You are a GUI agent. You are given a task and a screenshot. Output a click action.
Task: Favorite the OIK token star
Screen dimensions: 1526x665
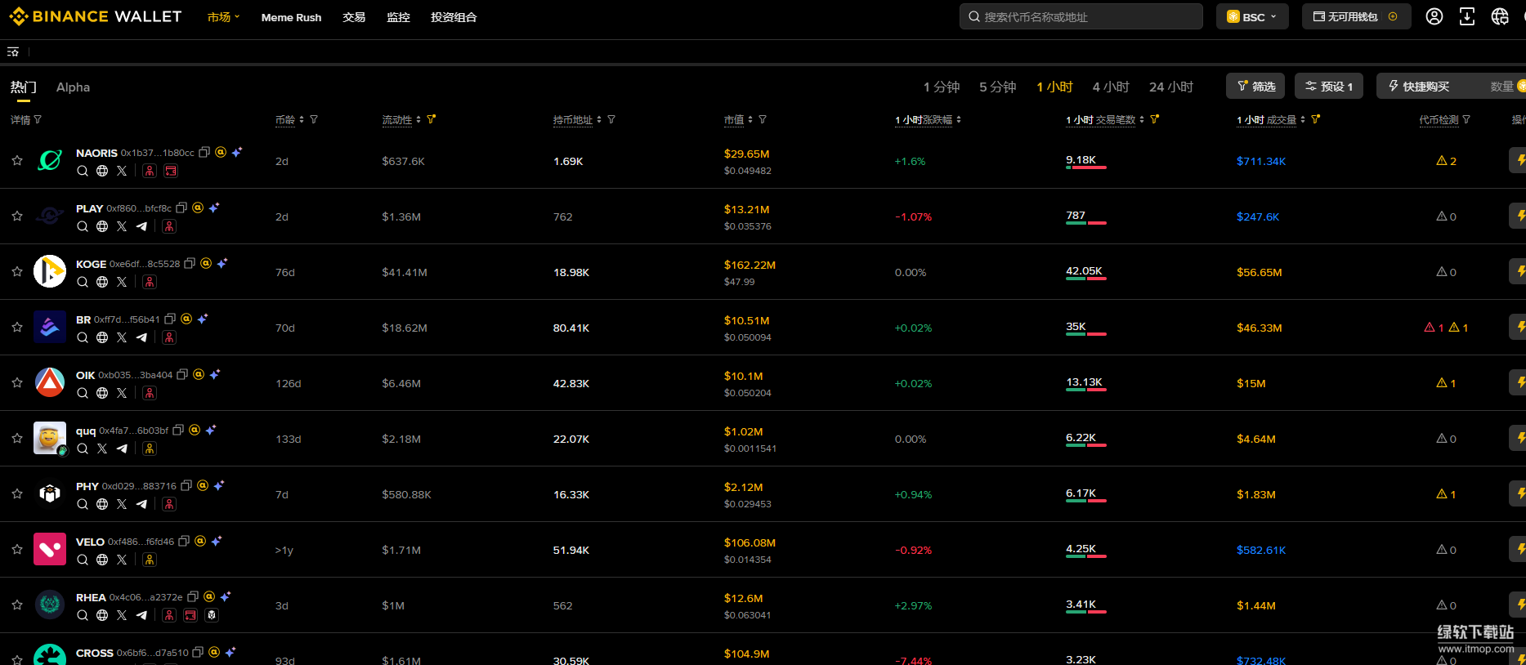17,382
